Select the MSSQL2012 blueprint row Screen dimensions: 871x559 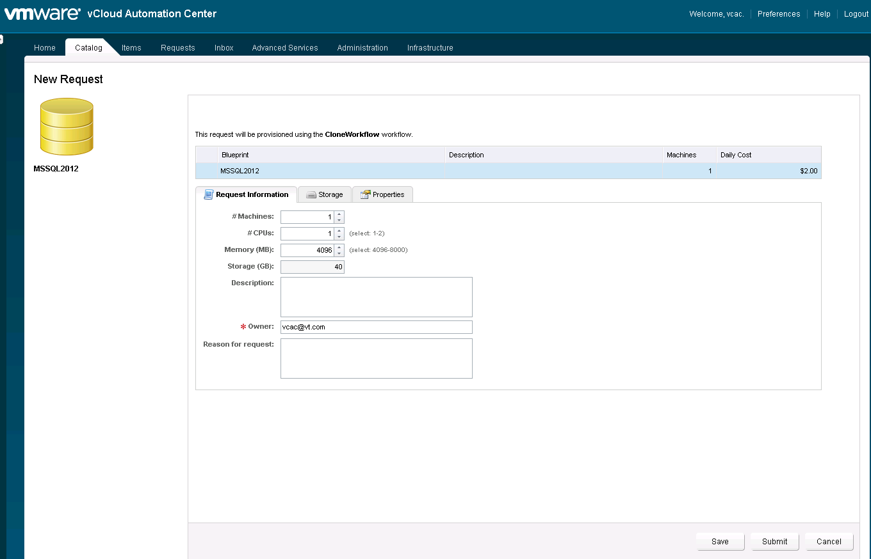(508, 171)
